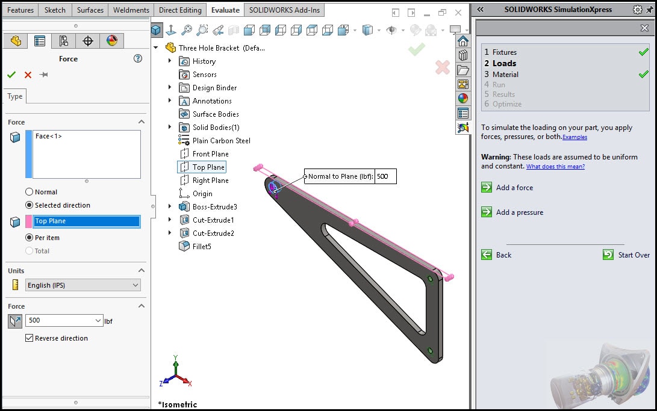The width and height of the screenshot is (657, 411).
Task: Open the 500 lbf force value dropdown arrow
Action: 98,321
